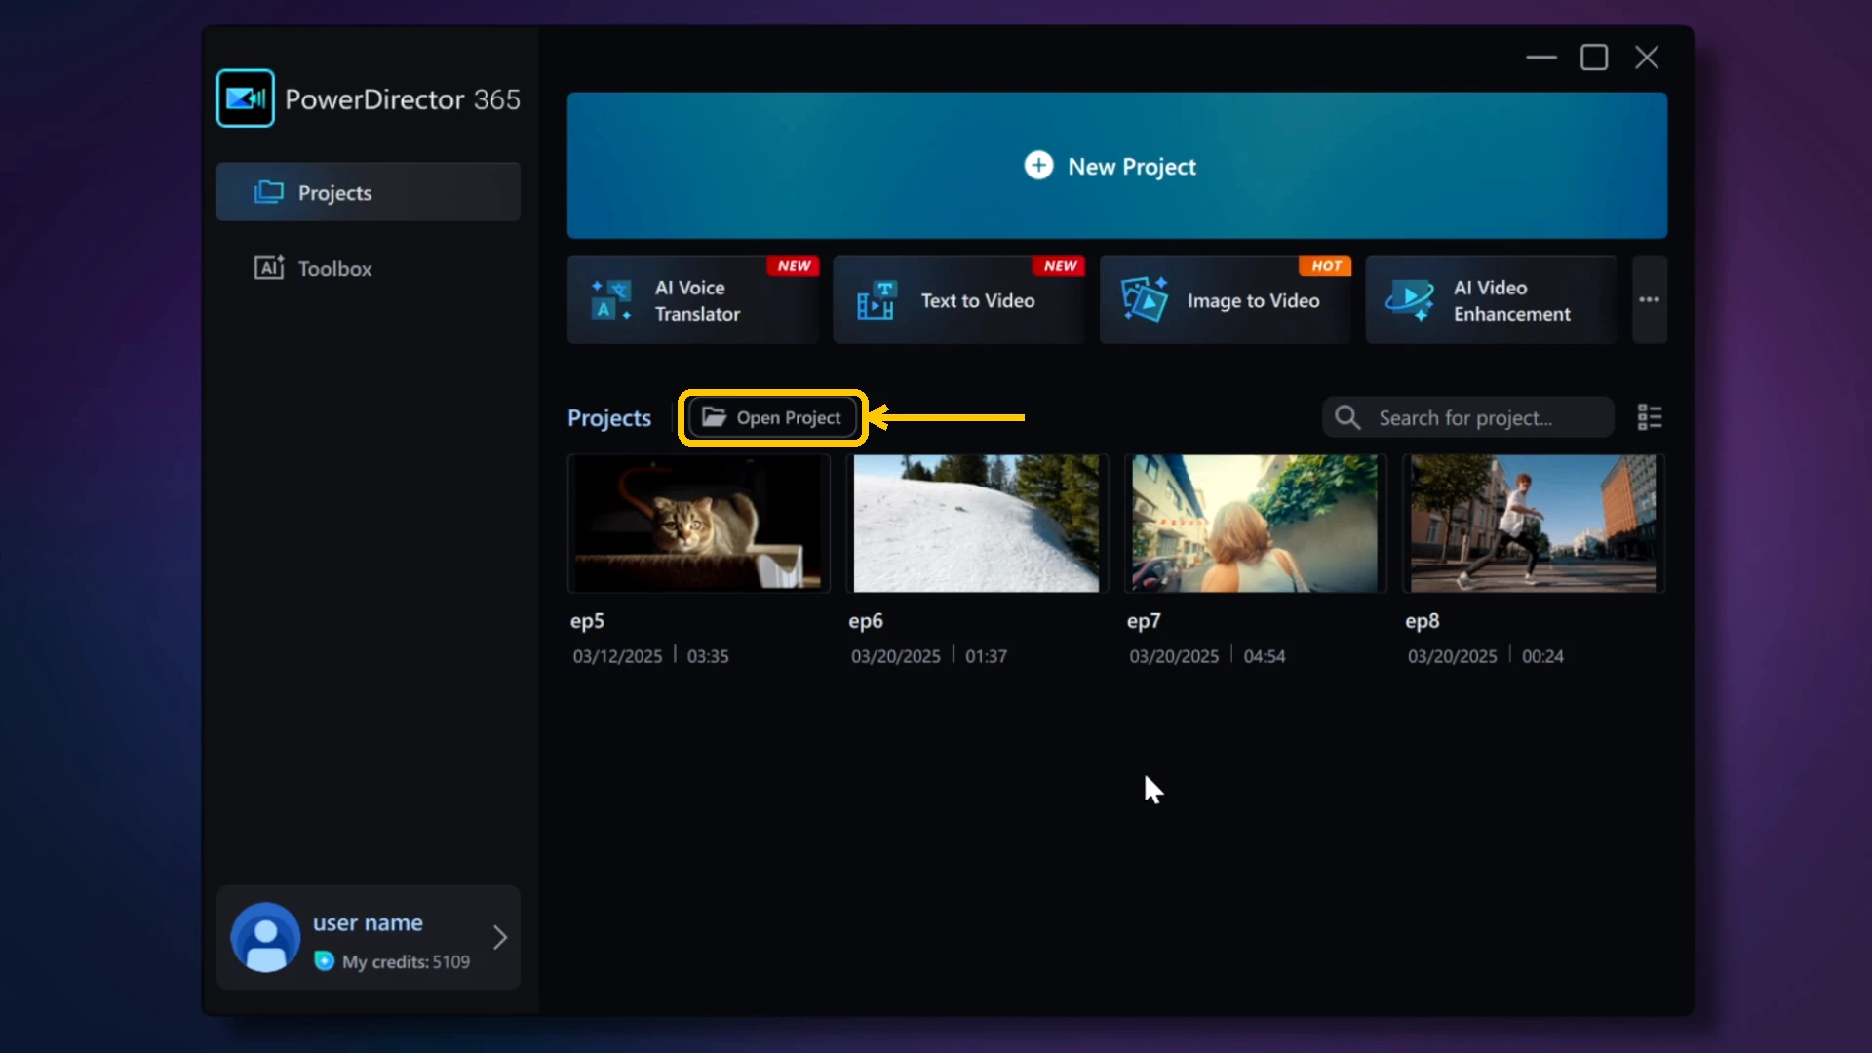
Task: Click the Text to Video icon
Action: pos(876,300)
